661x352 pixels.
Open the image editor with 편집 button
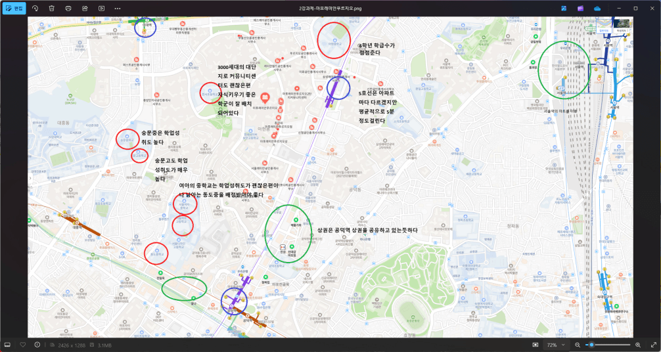pyautogui.click(x=14, y=8)
